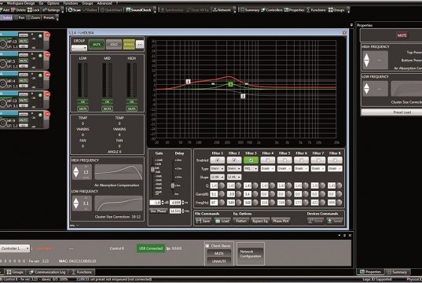
Task: Click the Send to device button
Action: pyautogui.click(x=335, y=221)
